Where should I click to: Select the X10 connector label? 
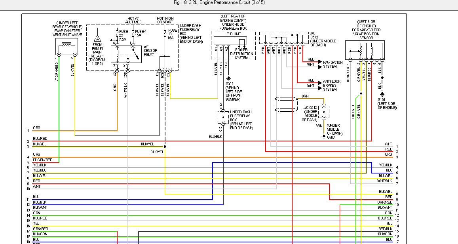pyautogui.click(x=220, y=130)
